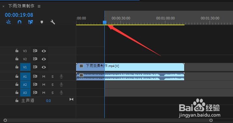Open timeline display settings wrench
The height and width of the screenshot is (123, 233).
pyautogui.click(x=53, y=22)
